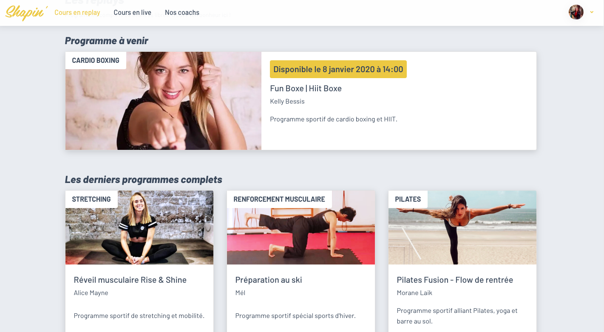This screenshot has width=604, height=332.
Task: Select the stretching et mobilité description
Action: (139, 316)
